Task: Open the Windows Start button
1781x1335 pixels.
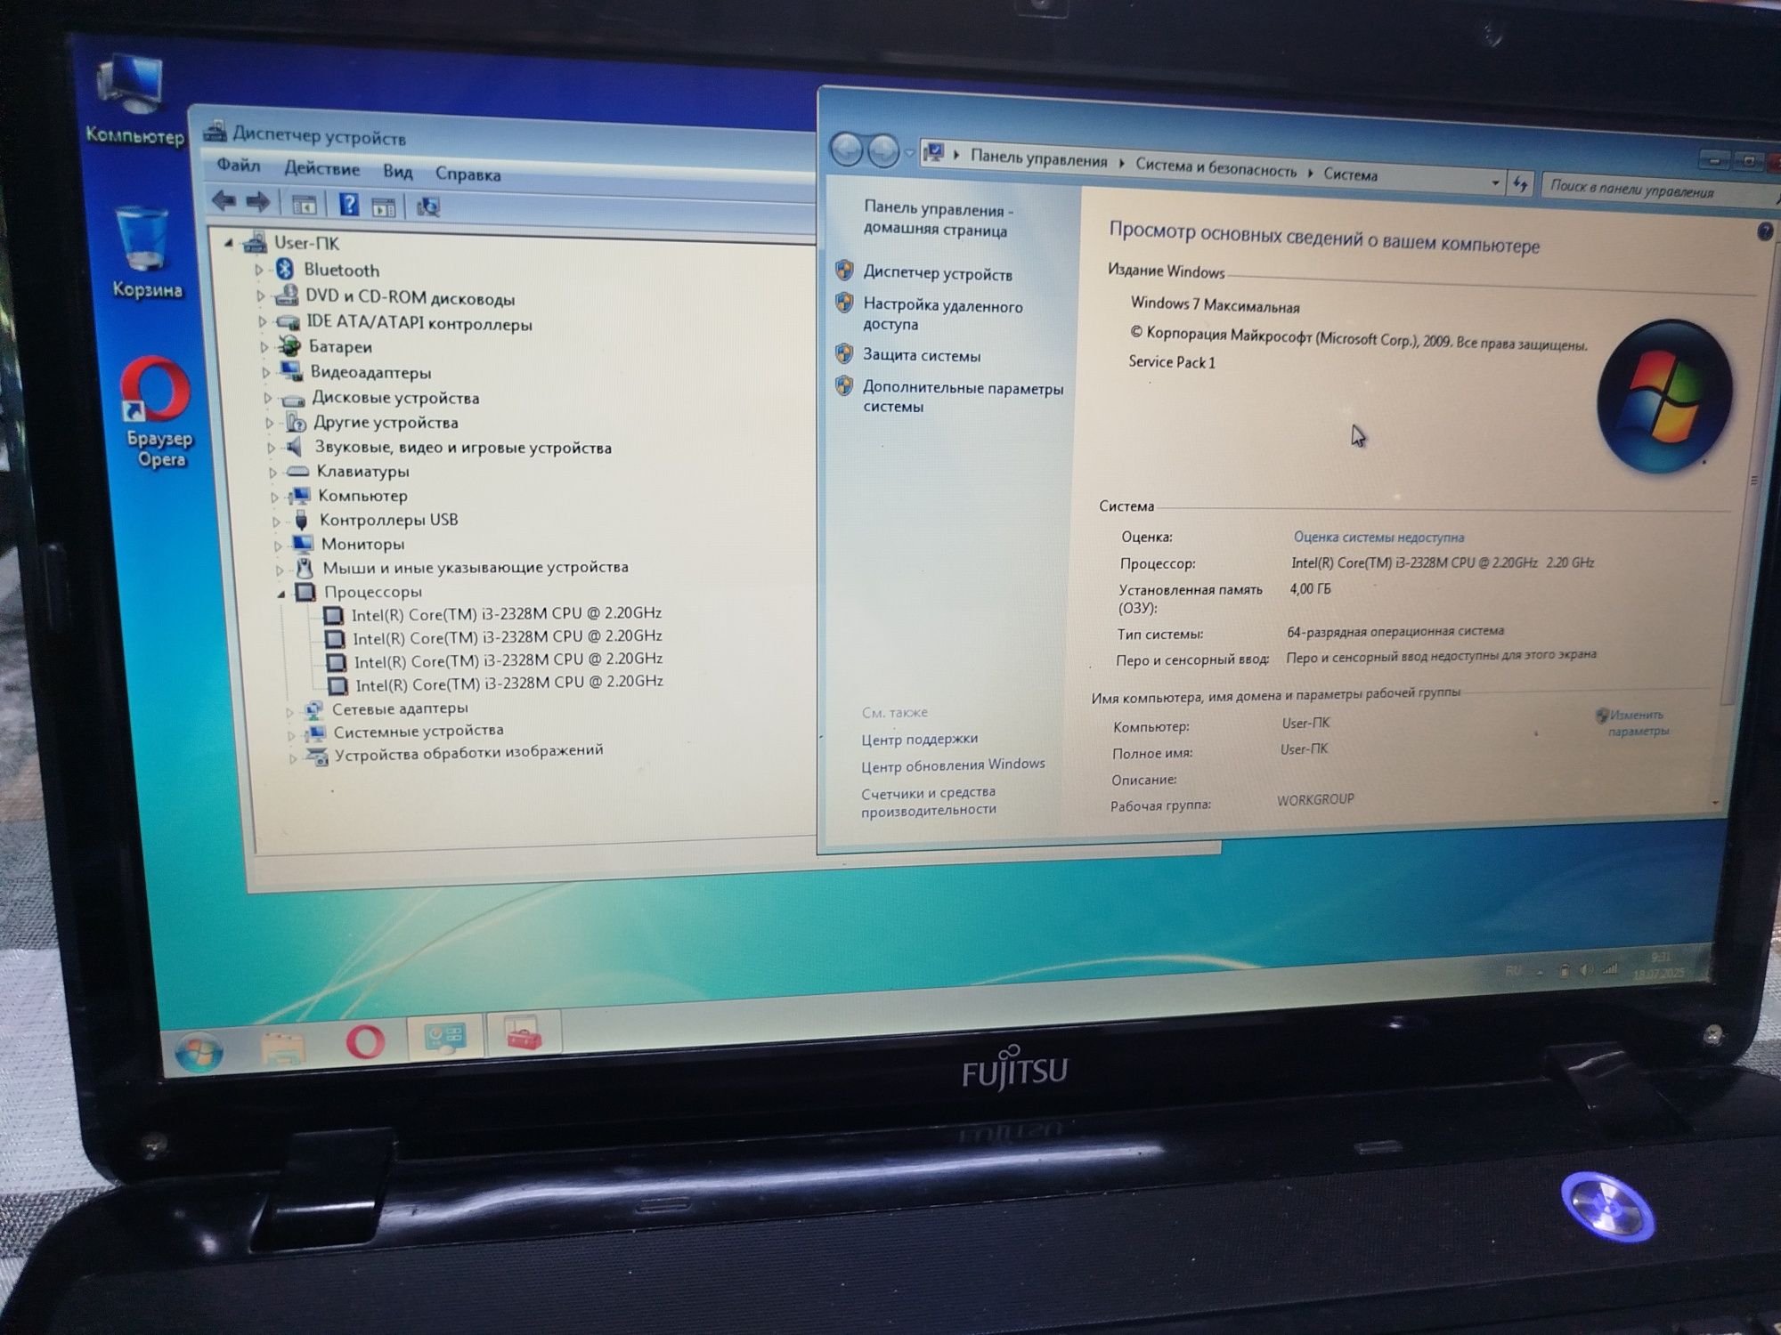Action: coord(198,1053)
